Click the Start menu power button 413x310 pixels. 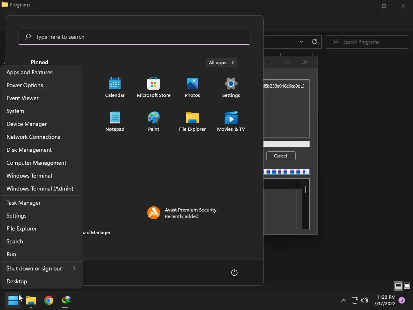pos(234,272)
